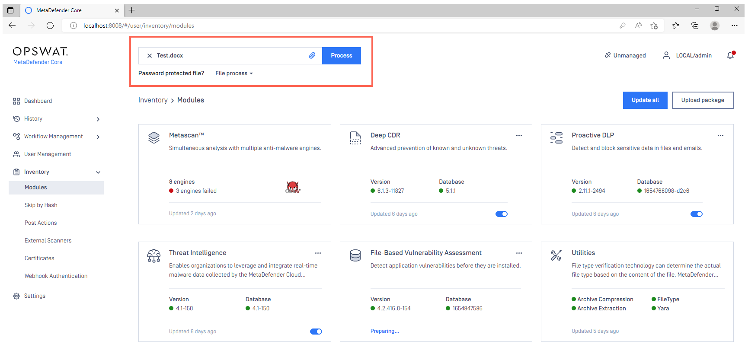Open the notifications bell
Screen dimensions: 745x354
[731, 55]
